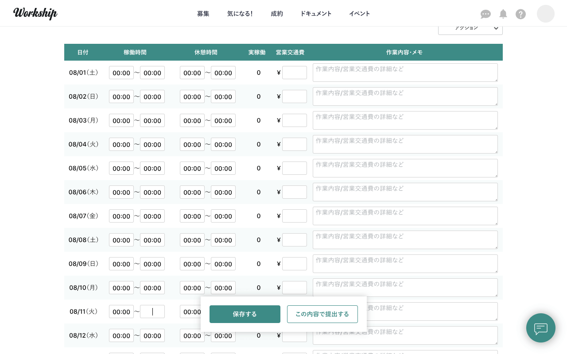
Task: Select work start time for 08/11
Action: pos(121,312)
